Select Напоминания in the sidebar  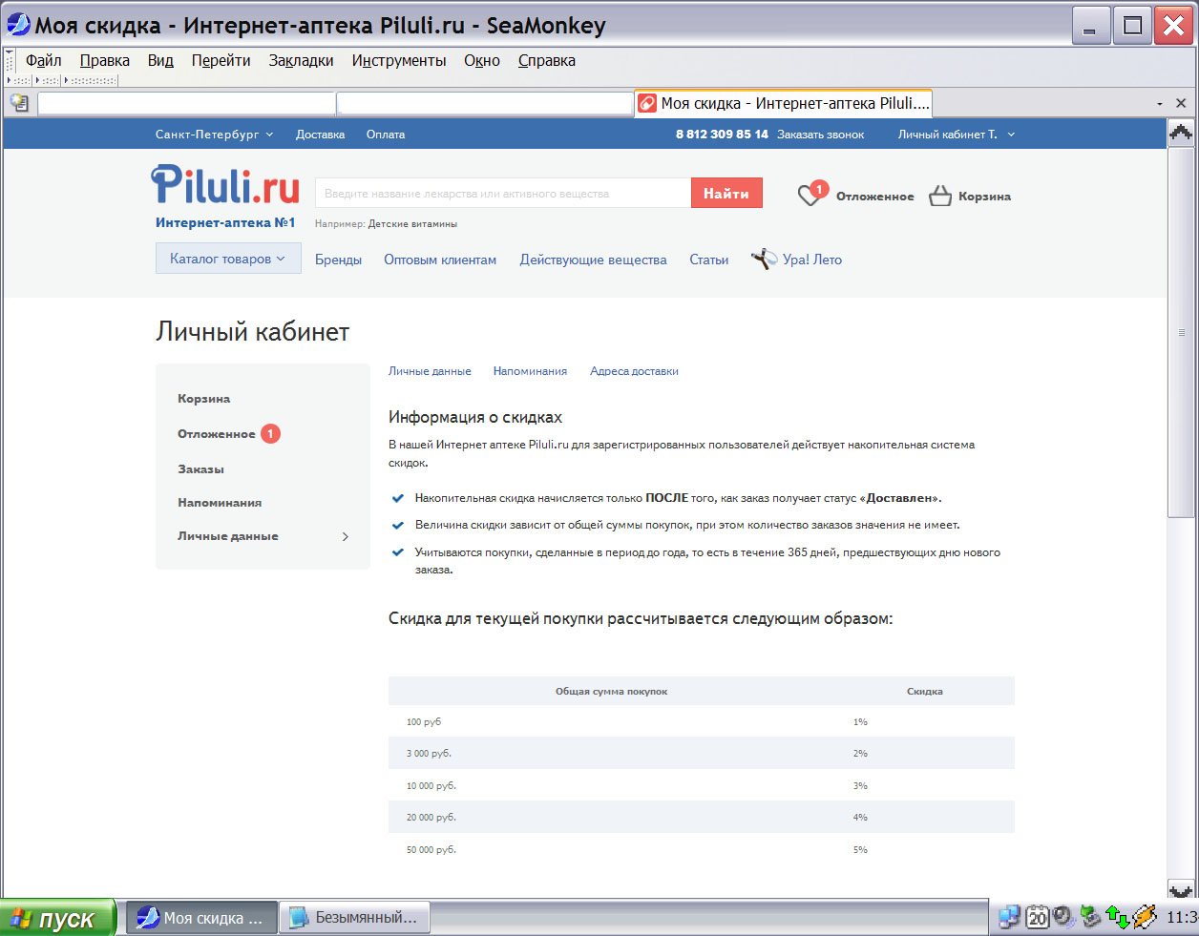[x=220, y=503]
